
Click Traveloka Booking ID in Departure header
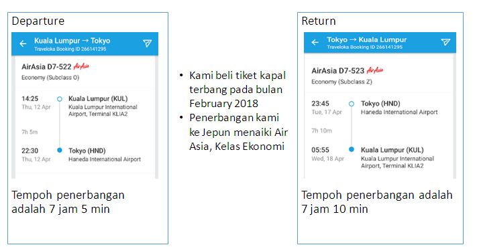[x=70, y=49]
